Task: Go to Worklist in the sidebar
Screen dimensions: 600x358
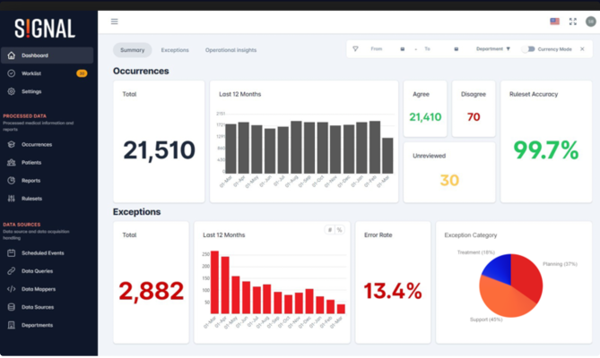Action: (31, 73)
